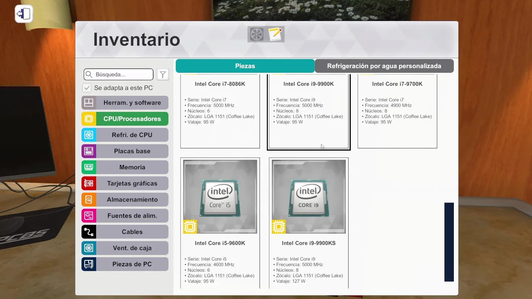Click CPU badge on Core i5-9600K image

(190, 227)
